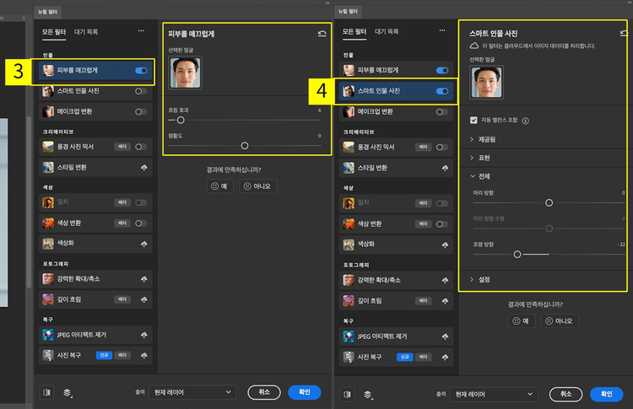Click 아니오 feedback button in right panel
This screenshot has width=633, height=409.
pos(560,320)
